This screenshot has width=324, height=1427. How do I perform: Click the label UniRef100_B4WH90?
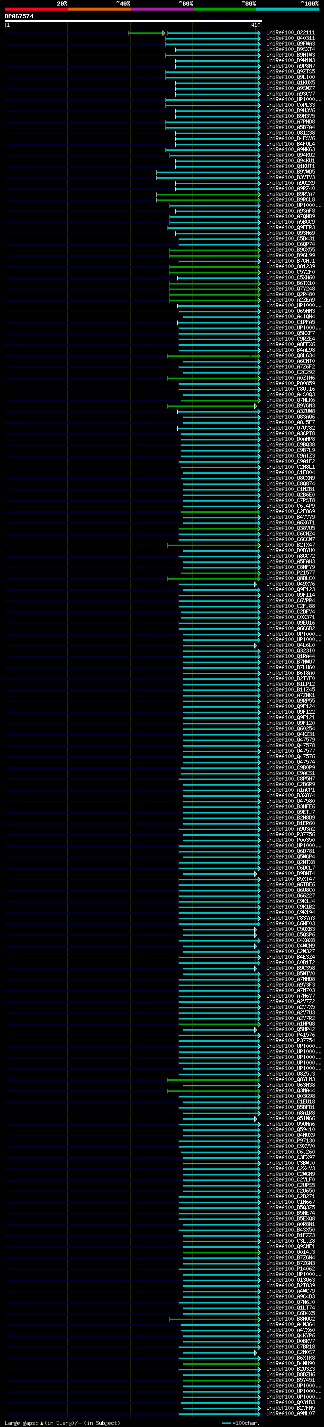pos(291,1363)
